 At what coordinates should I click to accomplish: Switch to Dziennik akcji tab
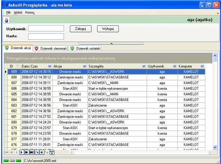[18, 48]
